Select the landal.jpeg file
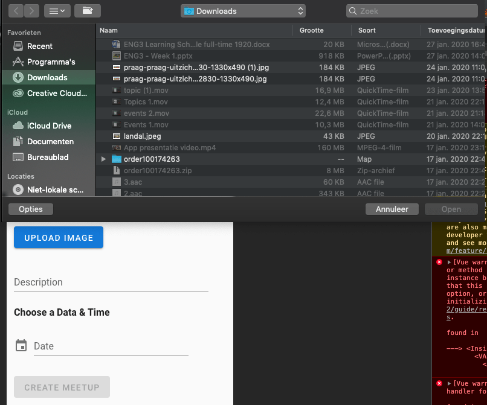 142,136
